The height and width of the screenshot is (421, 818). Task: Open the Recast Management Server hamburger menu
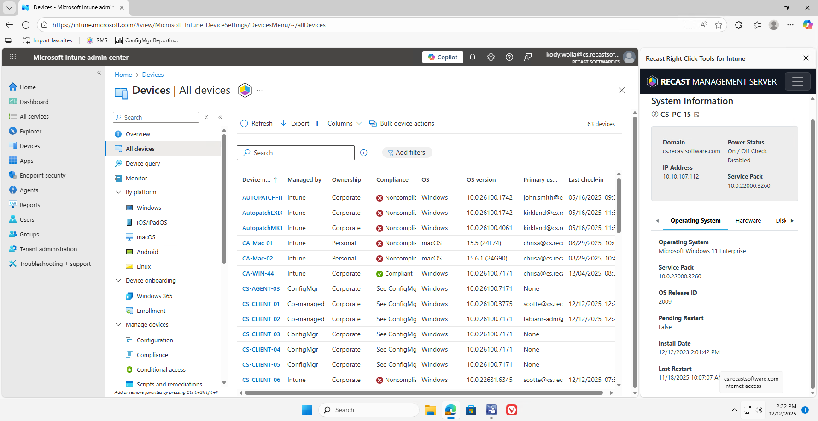798,81
